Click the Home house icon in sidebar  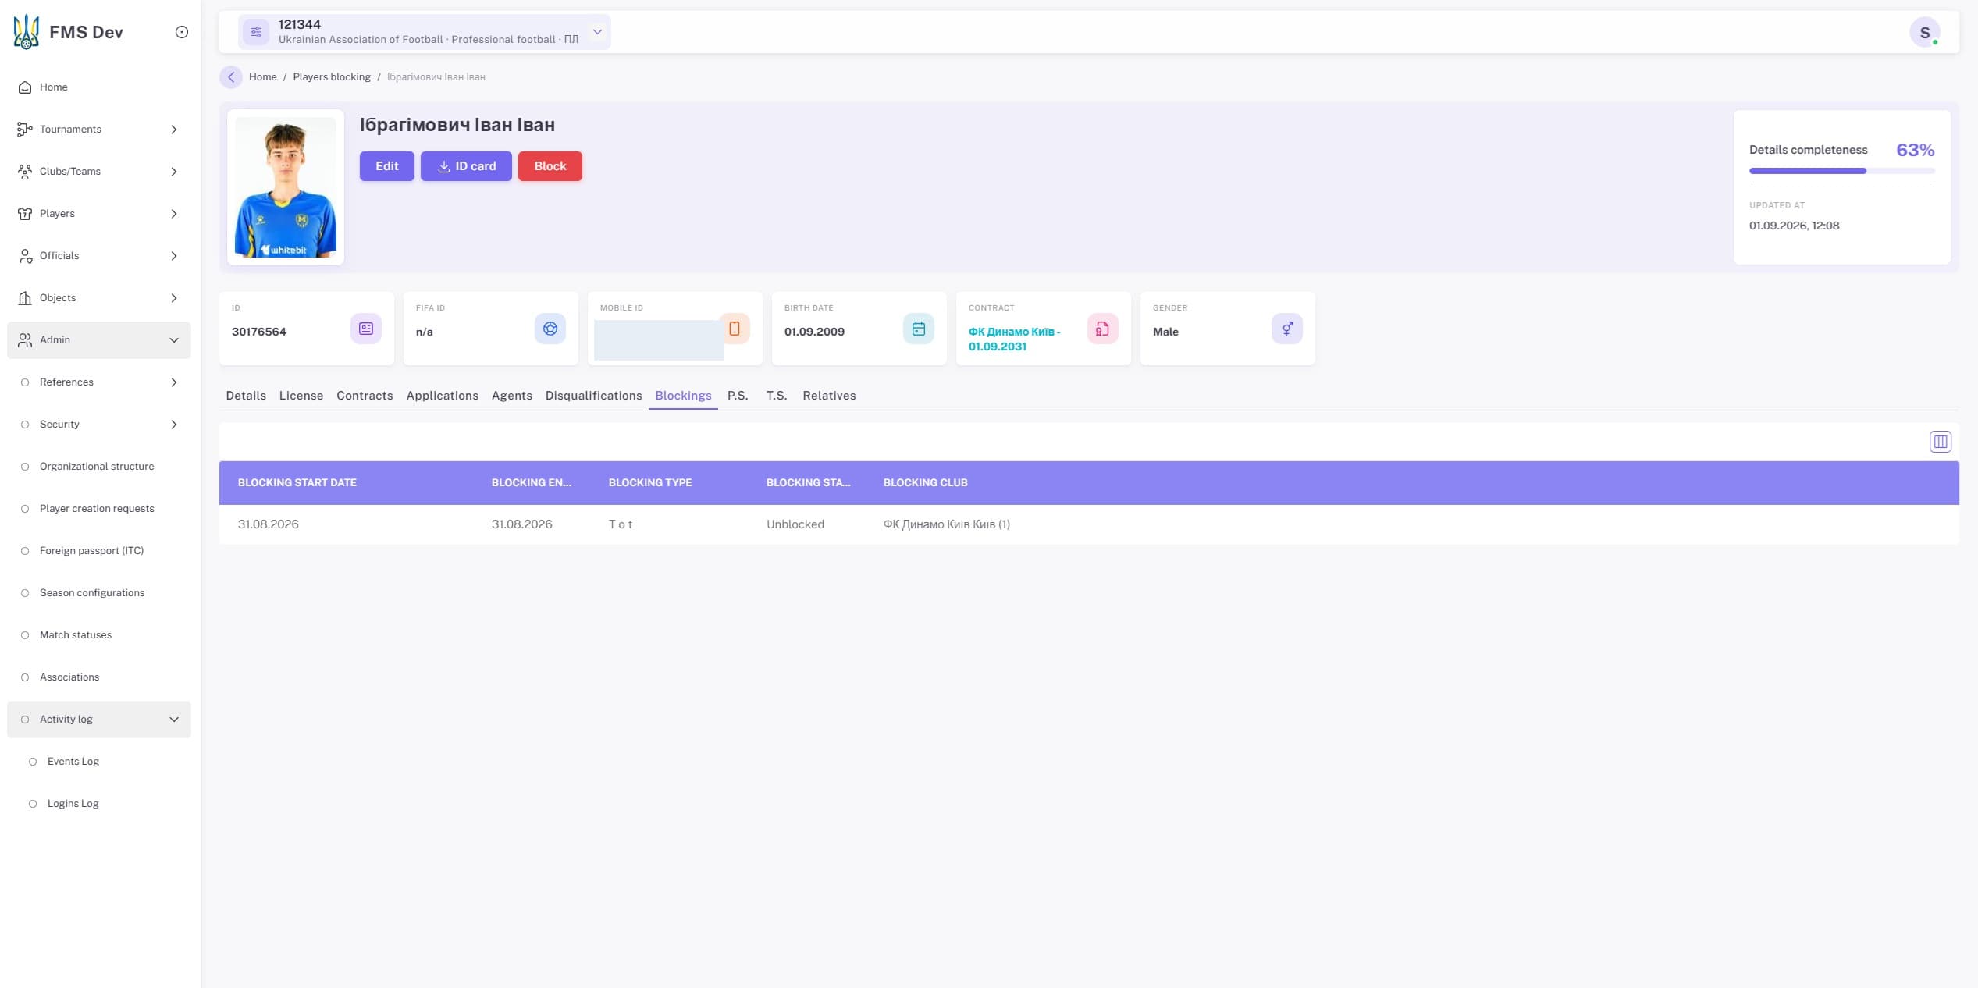(25, 87)
